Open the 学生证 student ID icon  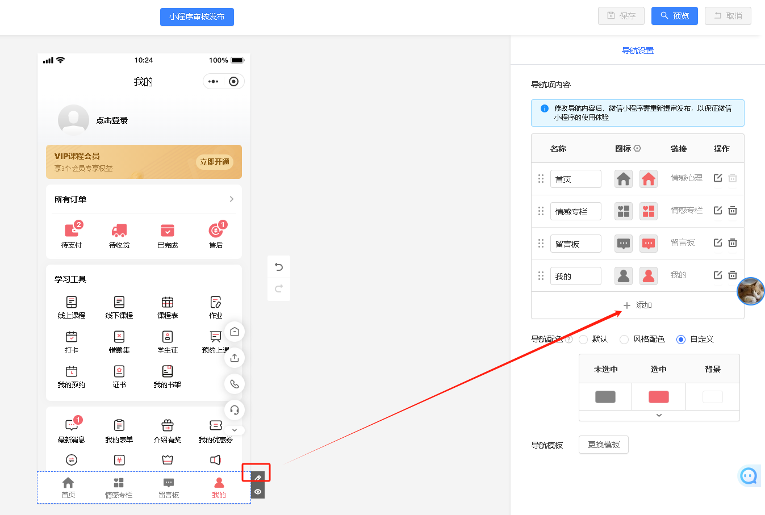(x=168, y=337)
